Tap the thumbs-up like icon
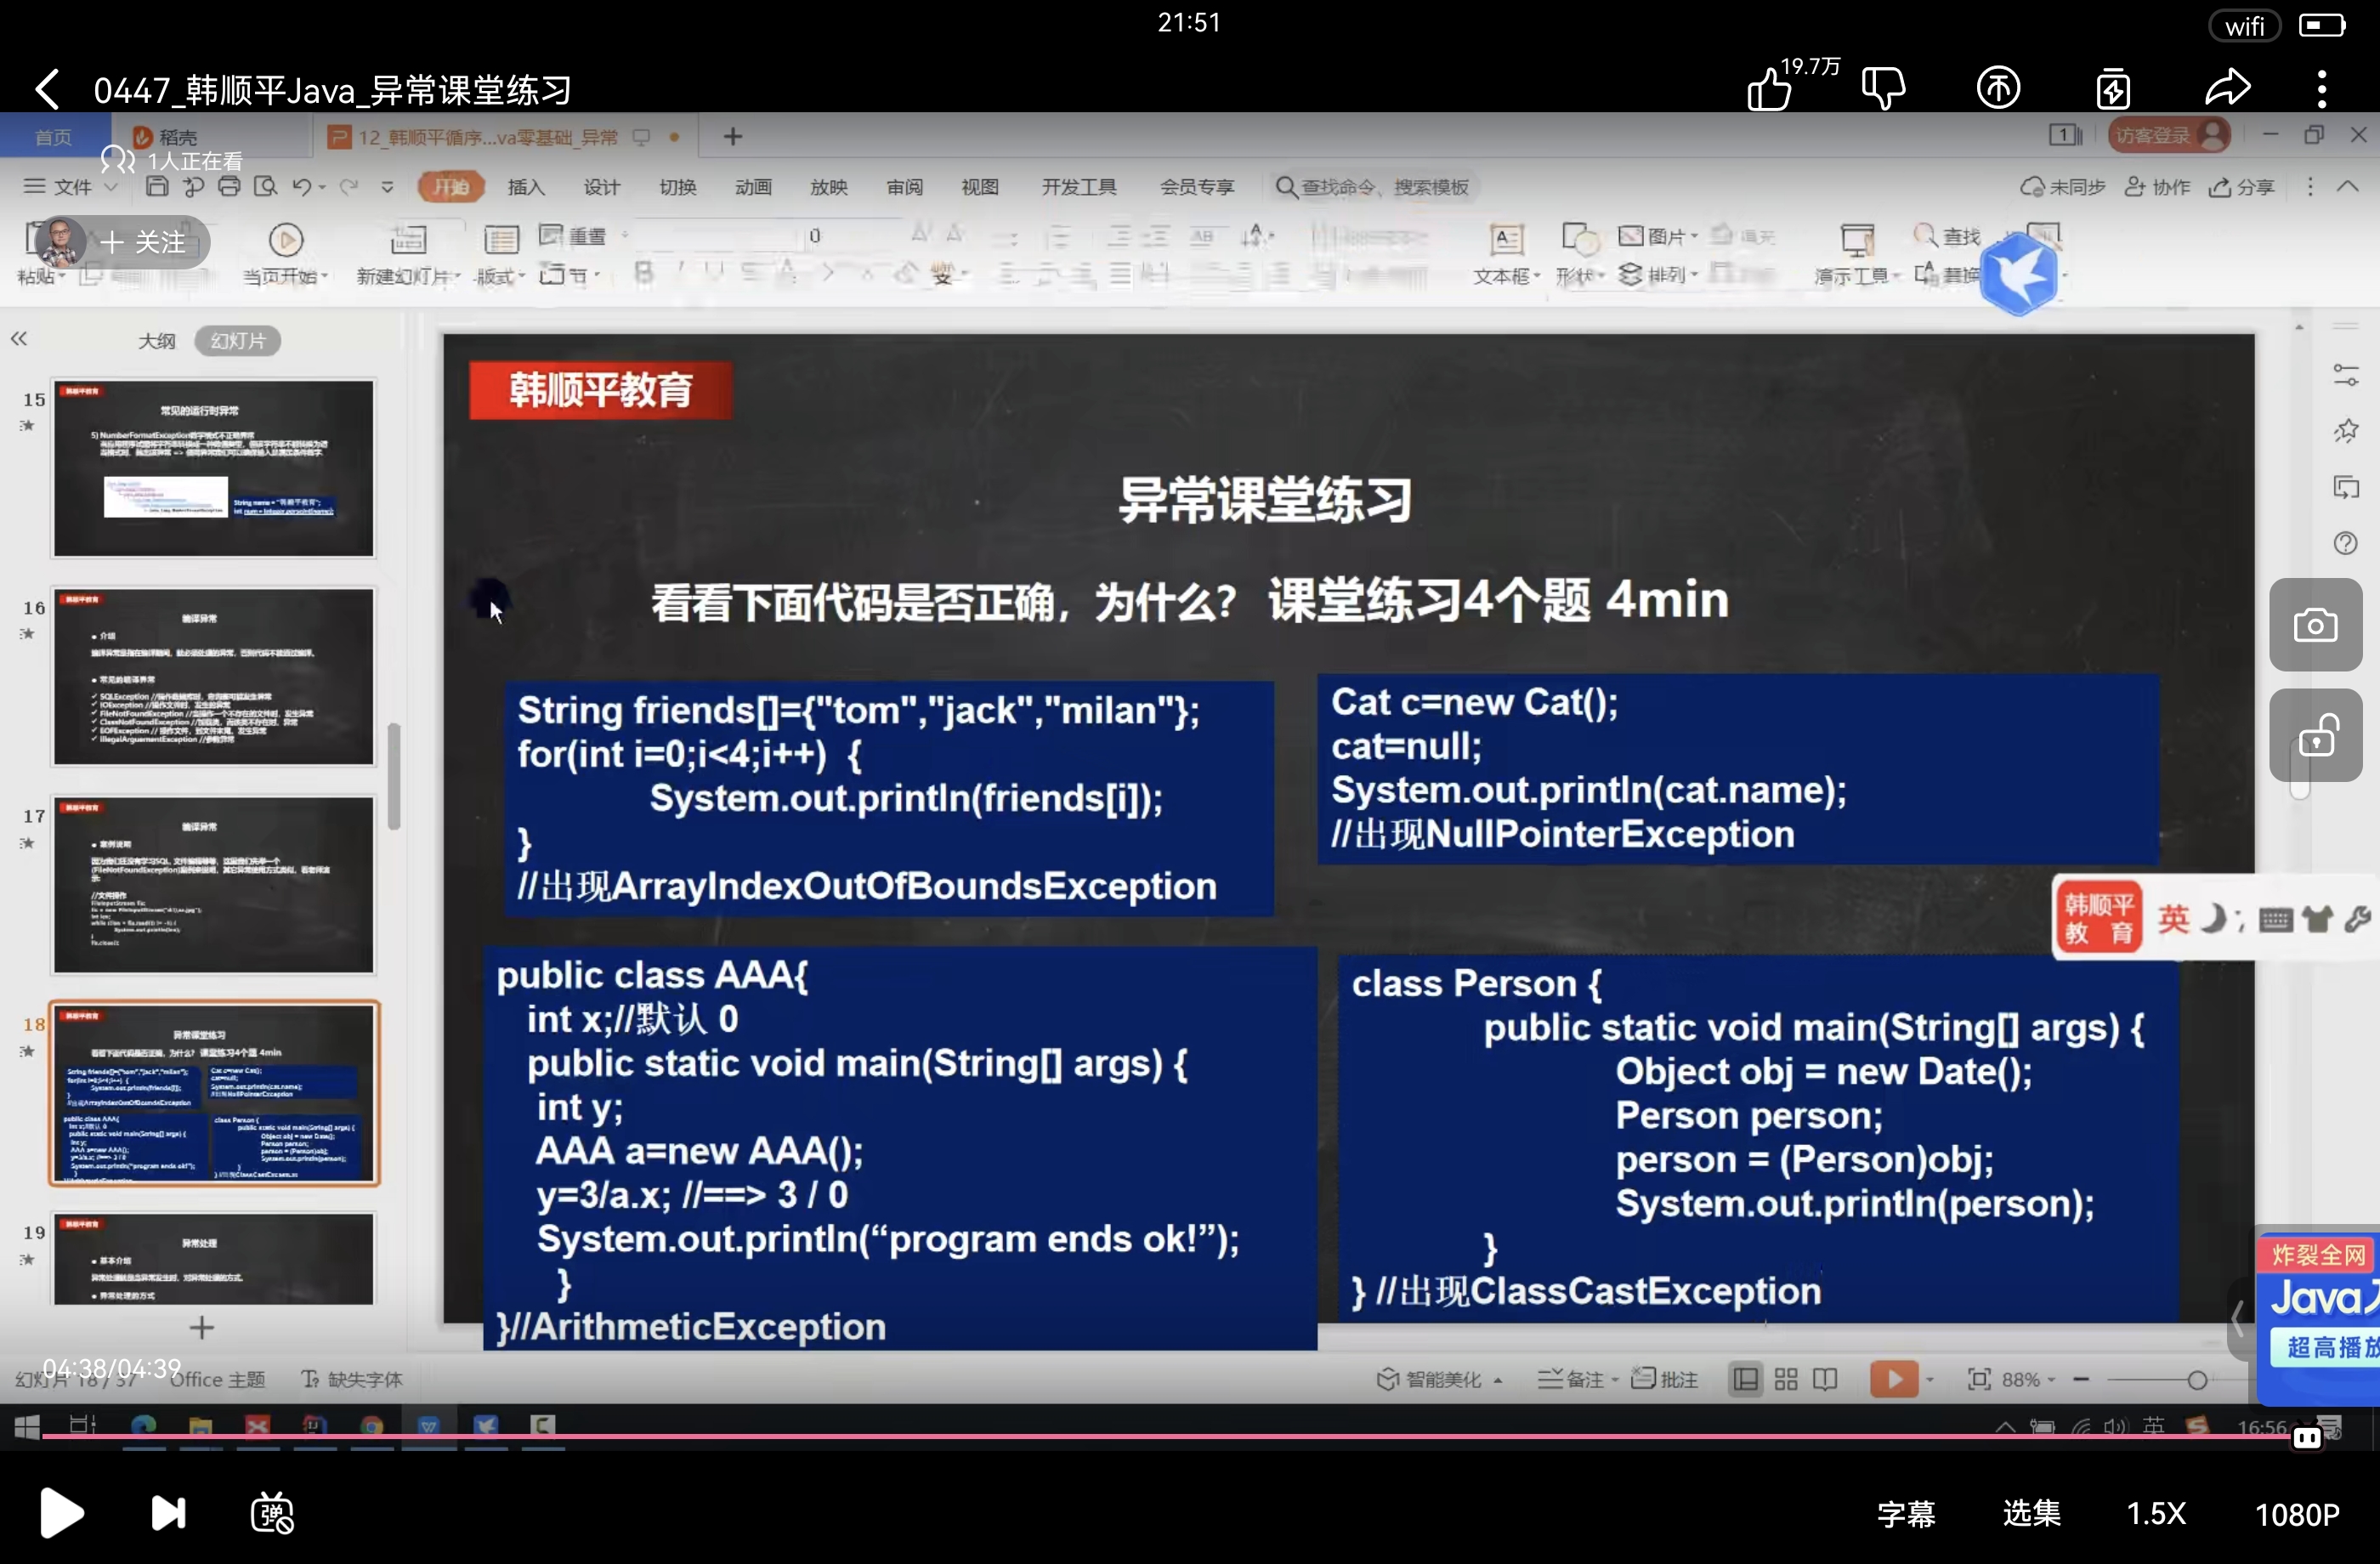Screen dimensions: 2380x1564 [1770, 90]
